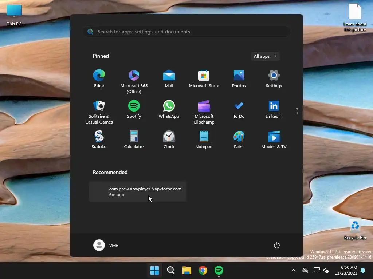Click the Start menu search field
Viewport: 373px width, 279px height.
tap(186, 32)
